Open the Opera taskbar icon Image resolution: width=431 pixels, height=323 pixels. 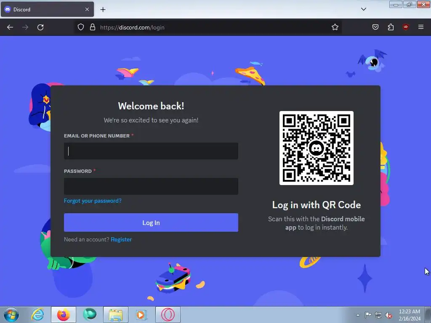coord(168,315)
